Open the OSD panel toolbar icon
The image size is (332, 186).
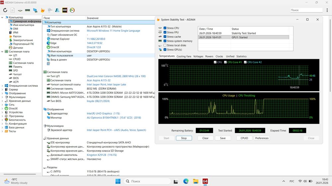pos(65,10)
